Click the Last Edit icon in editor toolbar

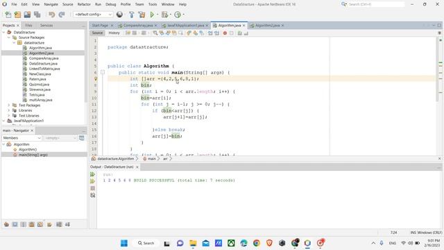pos(128,33)
